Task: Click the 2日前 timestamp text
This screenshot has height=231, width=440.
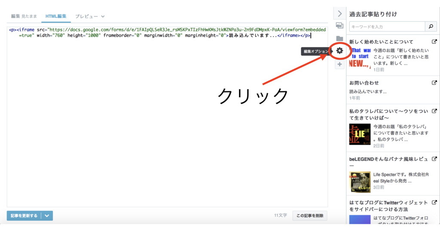Action: point(379,146)
